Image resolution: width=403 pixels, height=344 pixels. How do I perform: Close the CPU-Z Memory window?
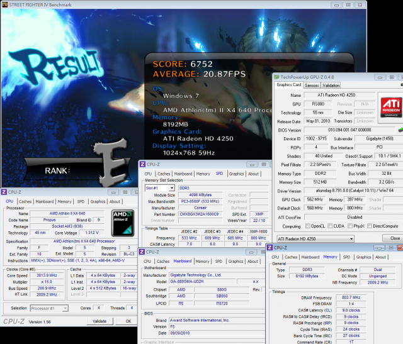pos(400,248)
